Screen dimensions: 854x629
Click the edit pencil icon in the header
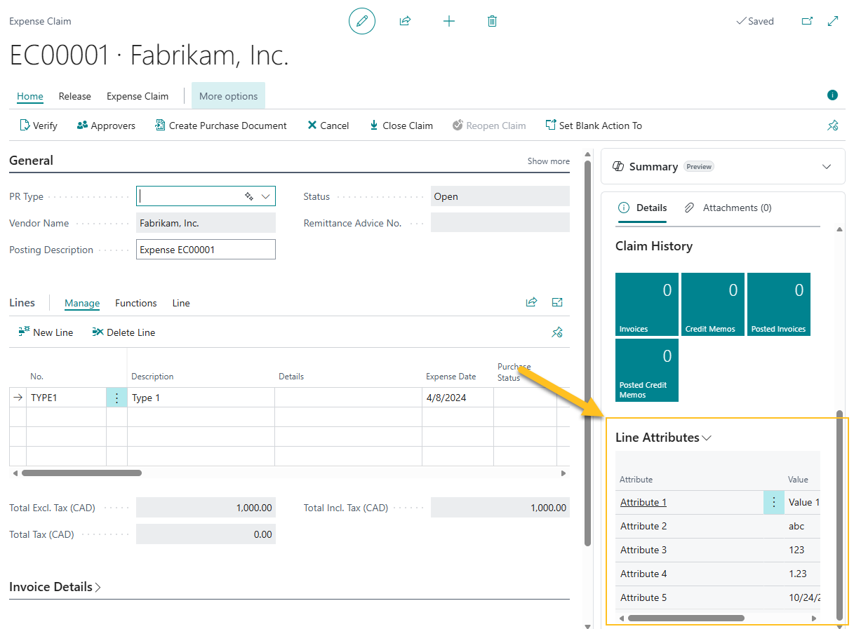362,21
